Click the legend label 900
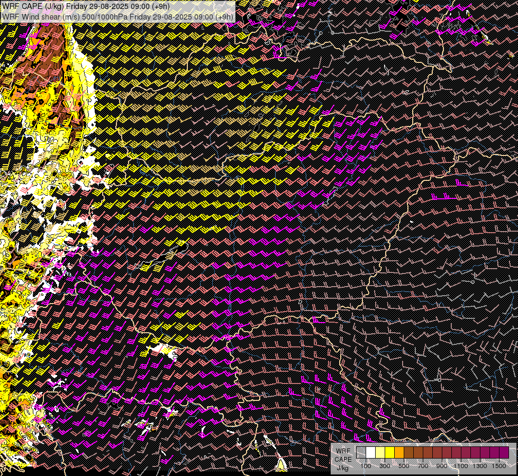This screenshot has height=476, width=518. [x=442, y=466]
